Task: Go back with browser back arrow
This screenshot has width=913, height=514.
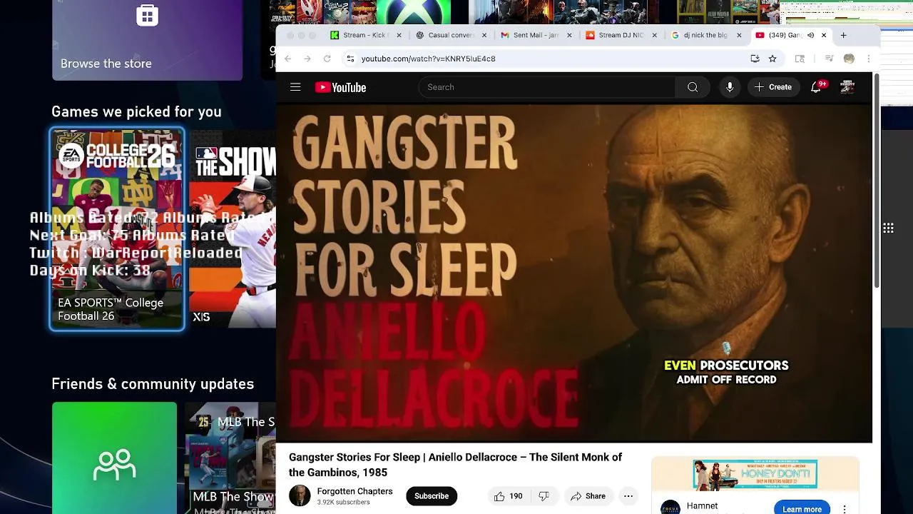Action: click(288, 59)
